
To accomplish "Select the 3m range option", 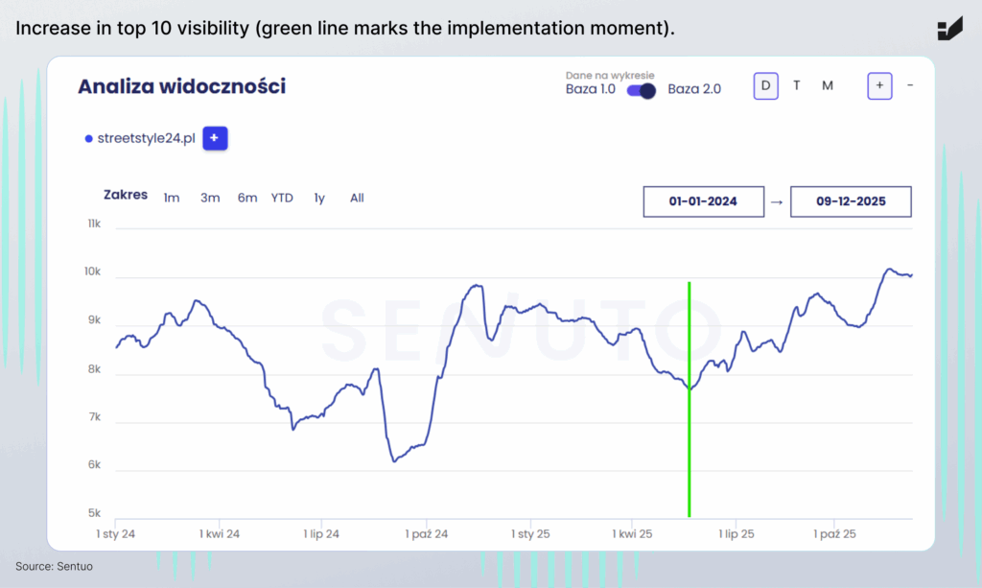I will point(210,198).
